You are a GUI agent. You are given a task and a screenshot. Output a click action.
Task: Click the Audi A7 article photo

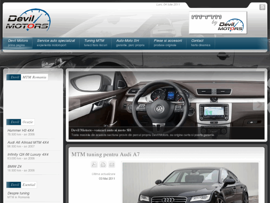191,183
